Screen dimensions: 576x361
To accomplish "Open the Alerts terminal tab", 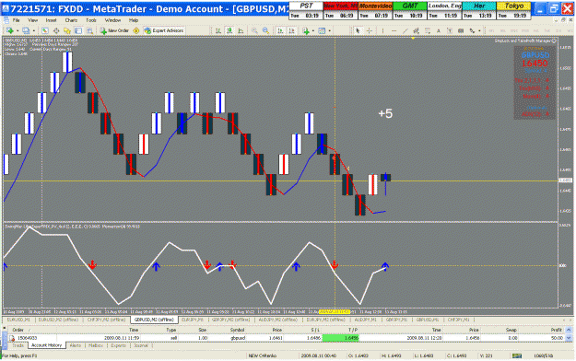I will pyautogui.click(x=76, y=345).
